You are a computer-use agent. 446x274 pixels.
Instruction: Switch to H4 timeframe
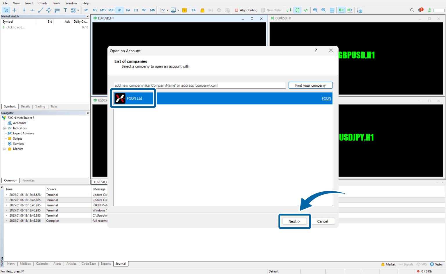click(x=128, y=10)
